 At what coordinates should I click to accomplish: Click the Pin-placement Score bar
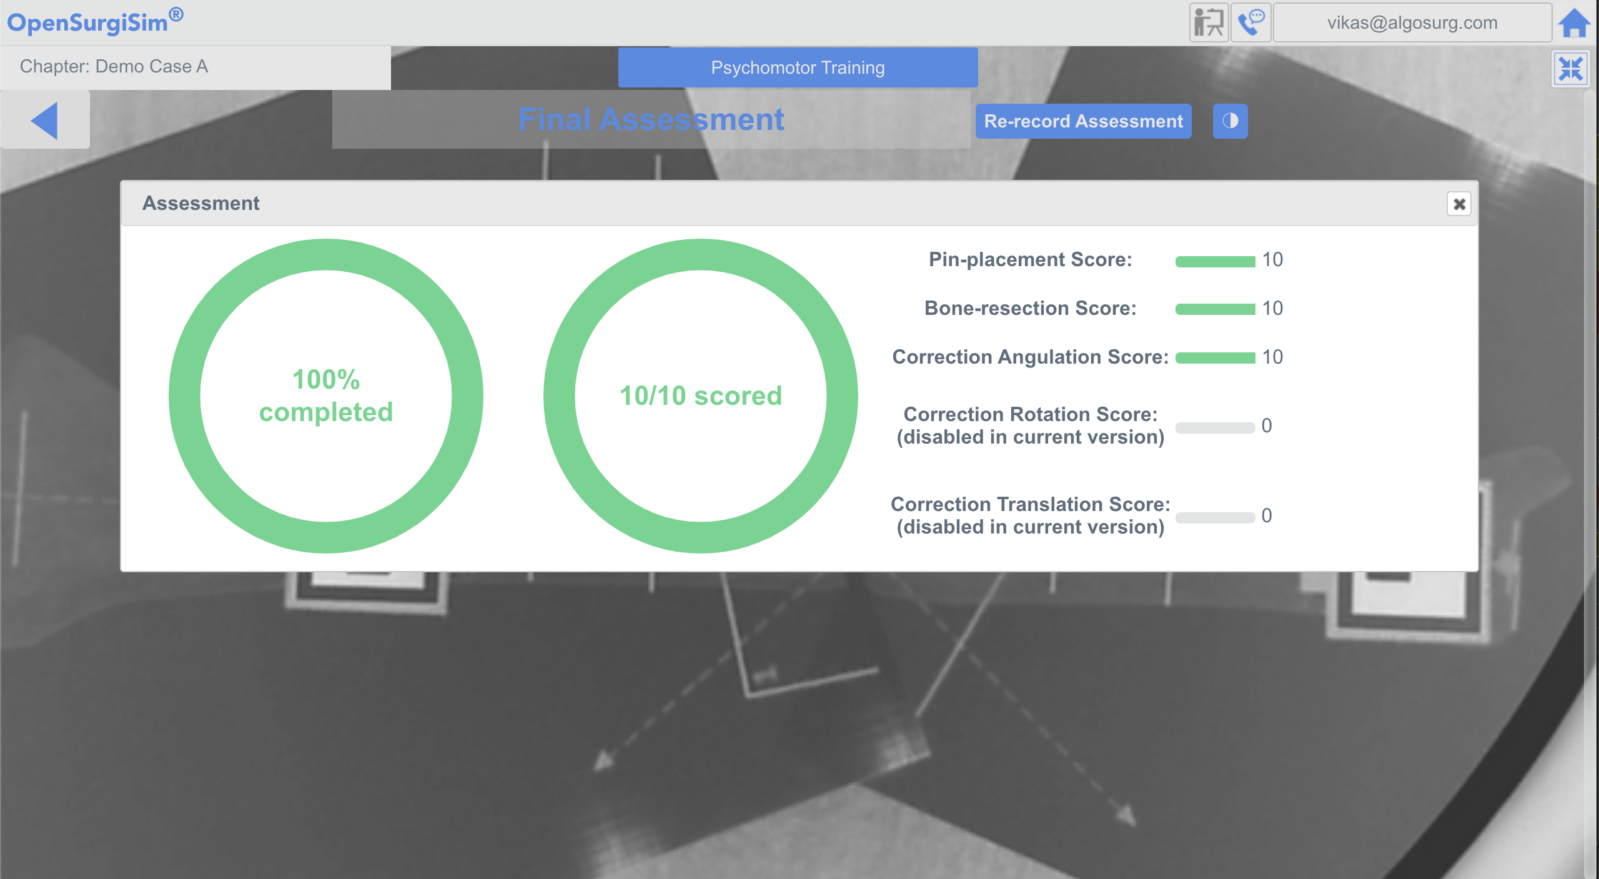click(1215, 261)
